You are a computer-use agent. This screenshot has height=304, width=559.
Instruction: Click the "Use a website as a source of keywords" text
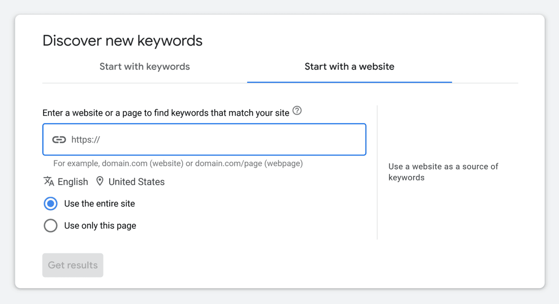(x=443, y=172)
